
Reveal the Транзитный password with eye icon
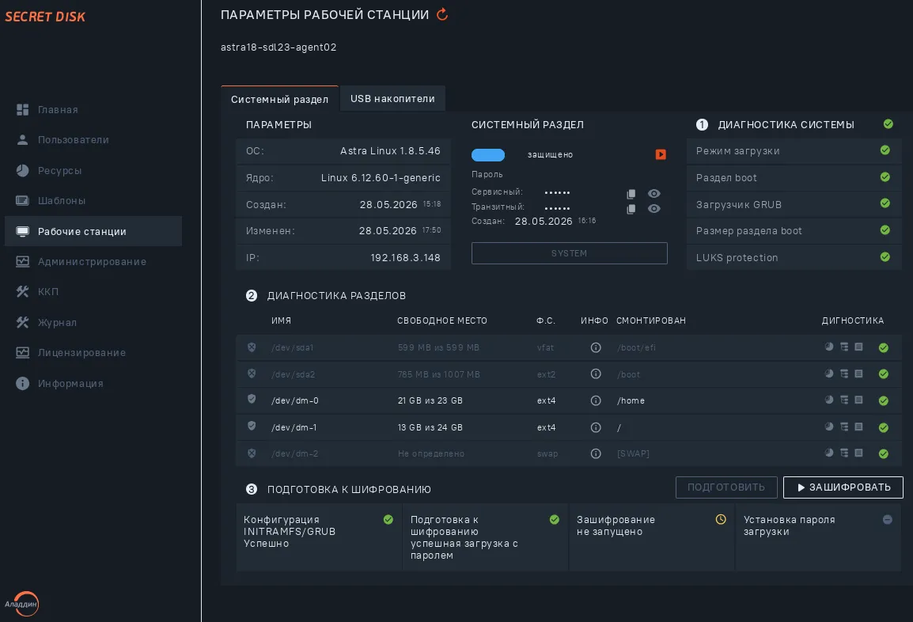[653, 208]
